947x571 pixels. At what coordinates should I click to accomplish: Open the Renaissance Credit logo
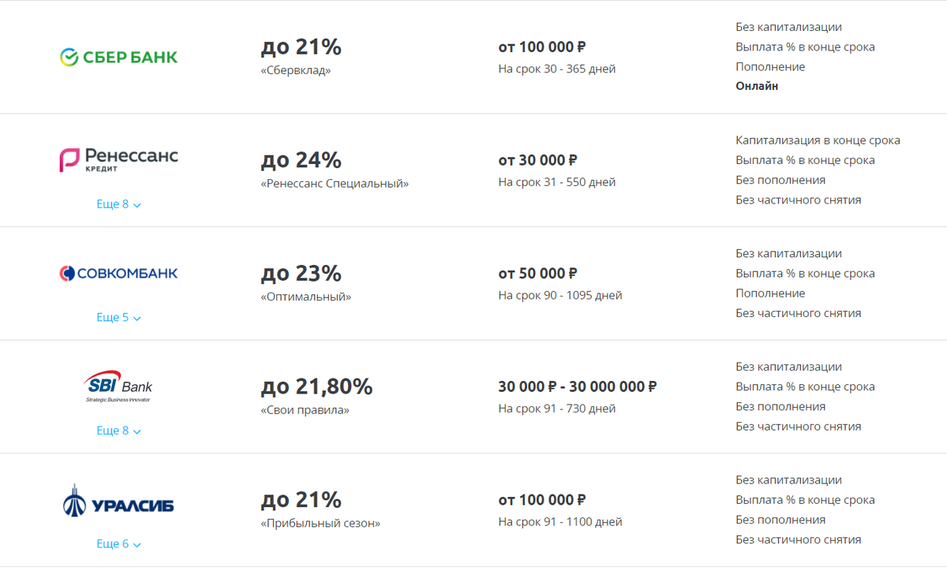[x=119, y=159]
